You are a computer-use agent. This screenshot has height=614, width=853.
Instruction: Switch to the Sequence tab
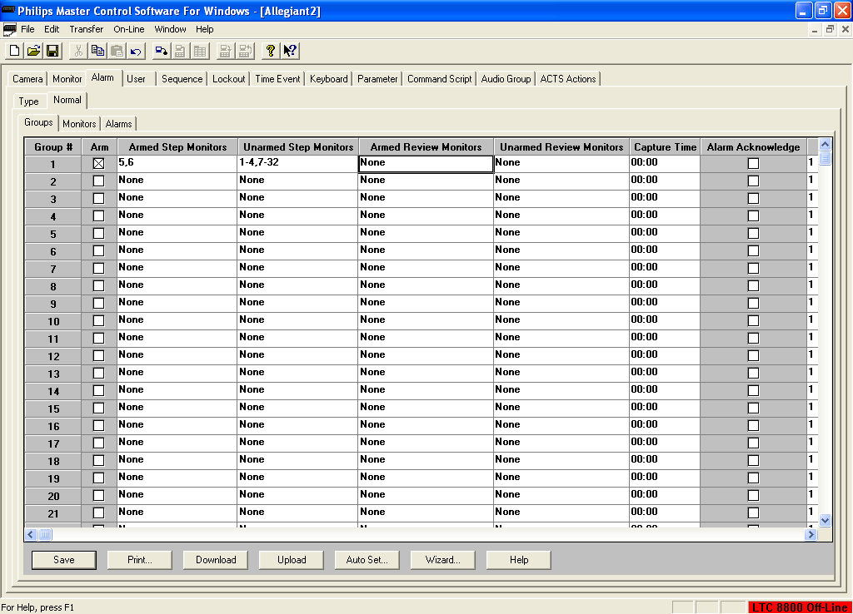(182, 79)
